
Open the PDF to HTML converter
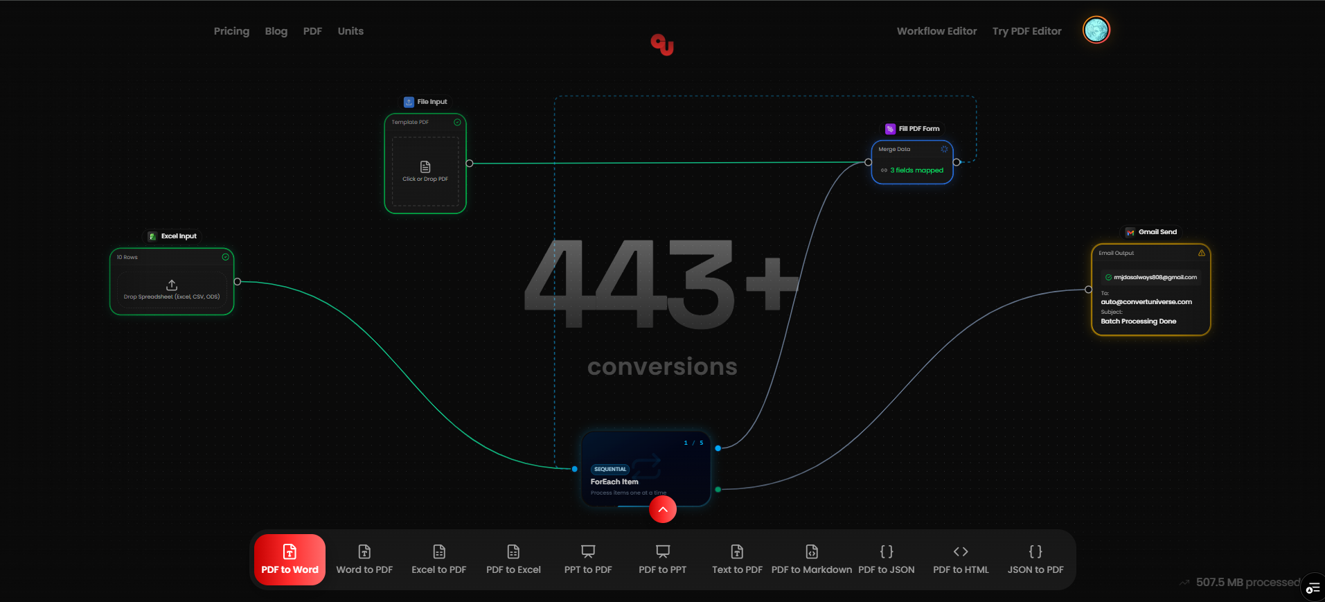tap(961, 560)
